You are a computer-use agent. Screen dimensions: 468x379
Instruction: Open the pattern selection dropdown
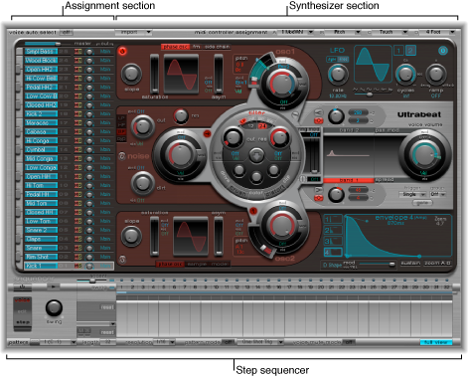coord(58,342)
